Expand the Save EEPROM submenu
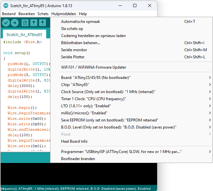The width and height of the screenshot is (213, 191). [131, 120]
